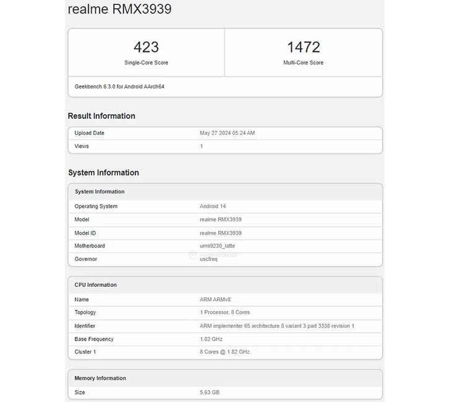The height and width of the screenshot is (402, 450).
Task: Select the Android 14 value
Action: (x=213, y=206)
